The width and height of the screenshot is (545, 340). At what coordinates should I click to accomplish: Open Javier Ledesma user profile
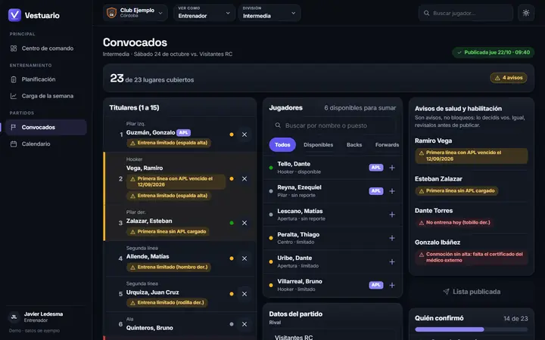46,317
